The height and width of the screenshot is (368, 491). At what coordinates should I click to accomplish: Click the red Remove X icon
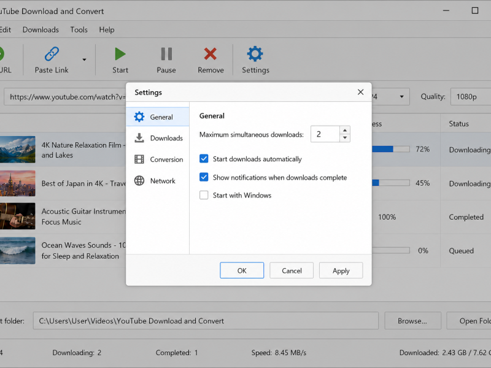pyautogui.click(x=211, y=54)
